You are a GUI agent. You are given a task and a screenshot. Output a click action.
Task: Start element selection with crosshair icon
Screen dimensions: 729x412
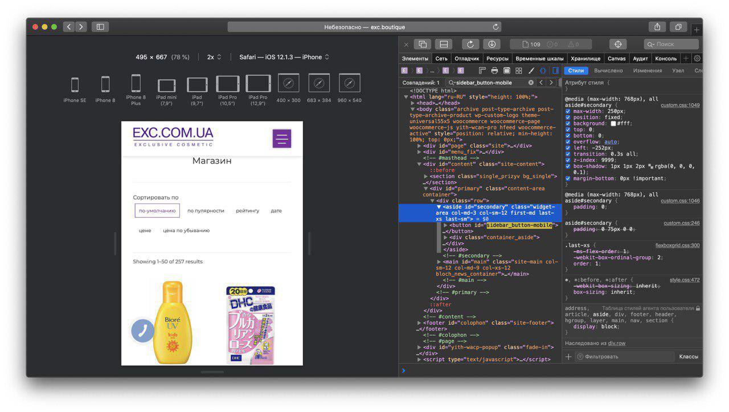tap(618, 44)
